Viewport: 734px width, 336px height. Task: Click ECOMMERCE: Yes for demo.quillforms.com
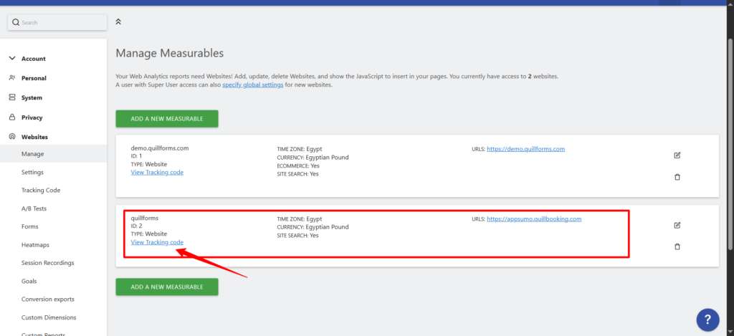pos(297,165)
